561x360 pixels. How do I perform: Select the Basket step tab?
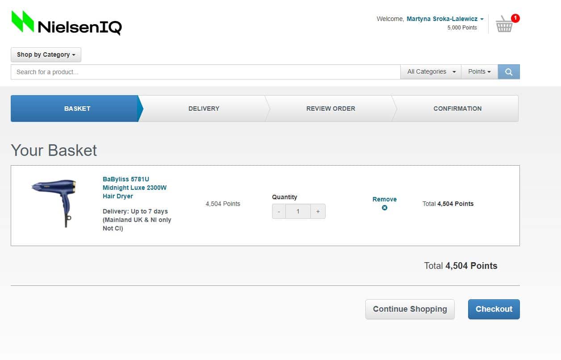pyautogui.click(x=77, y=109)
